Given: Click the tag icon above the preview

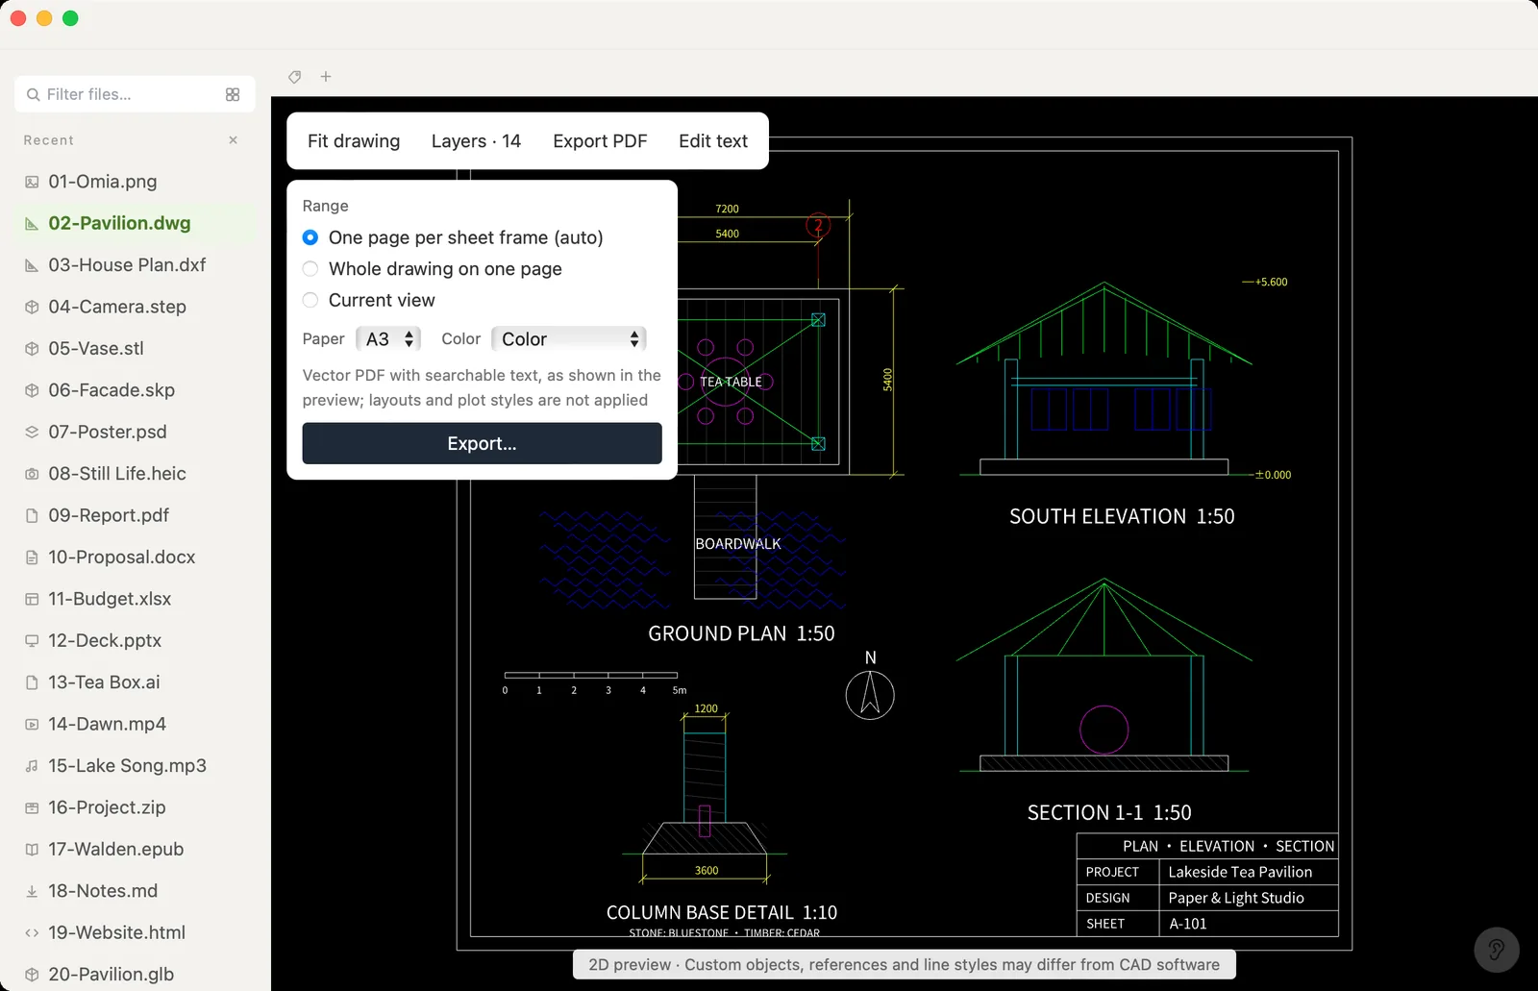Looking at the screenshot, I should pyautogui.click(x=295, y=77).
